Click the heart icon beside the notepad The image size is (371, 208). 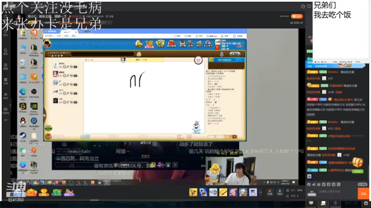point(309,6)
